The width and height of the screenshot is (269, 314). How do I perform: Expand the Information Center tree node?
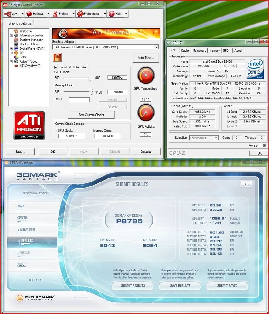tap(11, 36)
